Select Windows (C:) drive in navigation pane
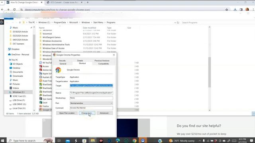Screen dimensions: 255x143 (18, 92)
